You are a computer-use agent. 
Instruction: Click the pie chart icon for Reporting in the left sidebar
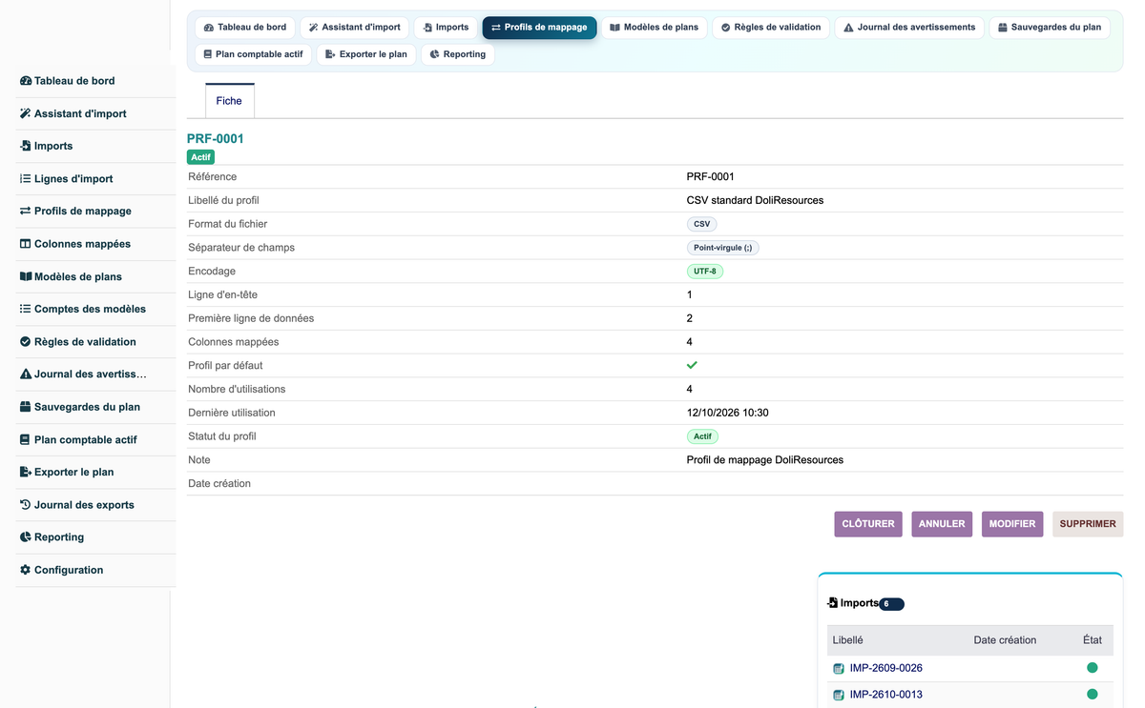(26, 536)
